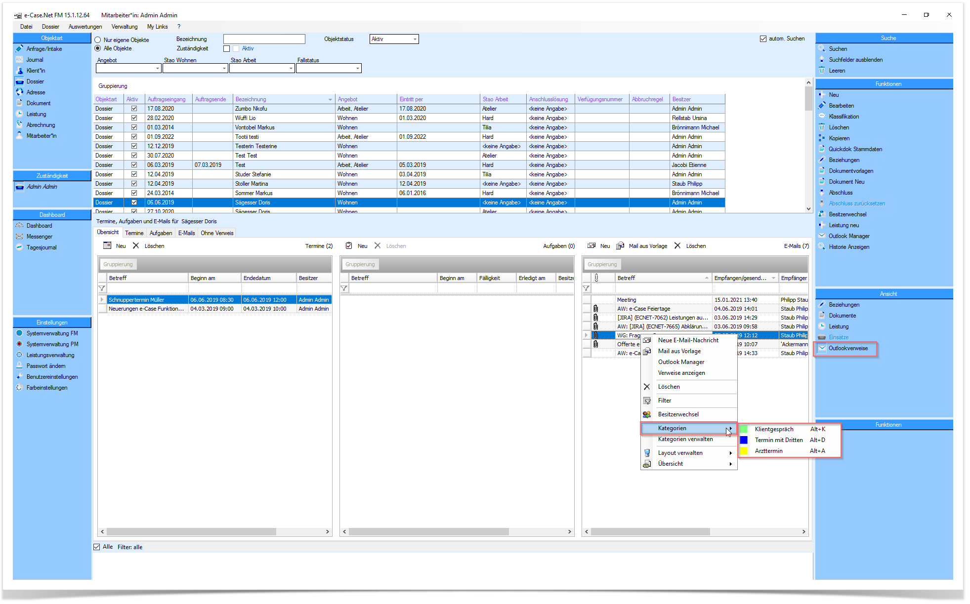Click the Kopieren icon in Funktionen
Viewport: 970px width, 604px height.
click(x=822, y=138)
